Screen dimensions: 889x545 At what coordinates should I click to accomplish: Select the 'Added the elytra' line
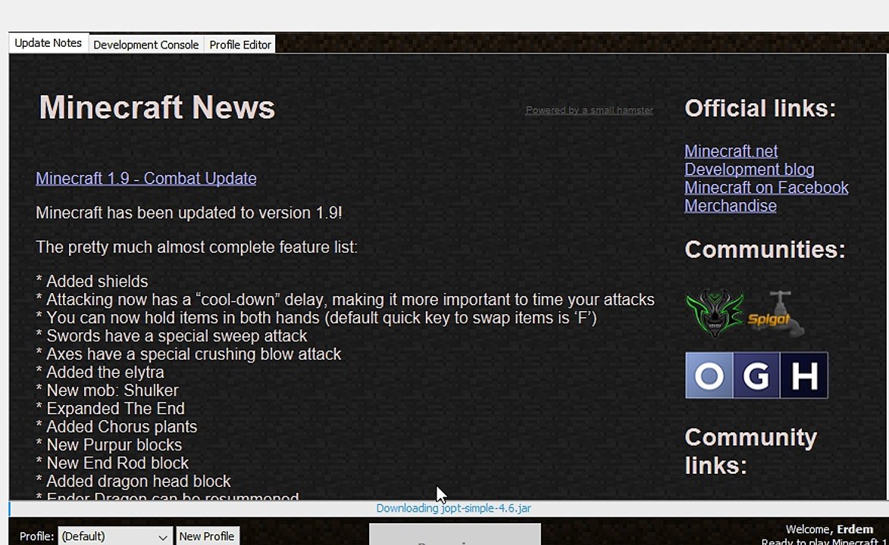100,372
